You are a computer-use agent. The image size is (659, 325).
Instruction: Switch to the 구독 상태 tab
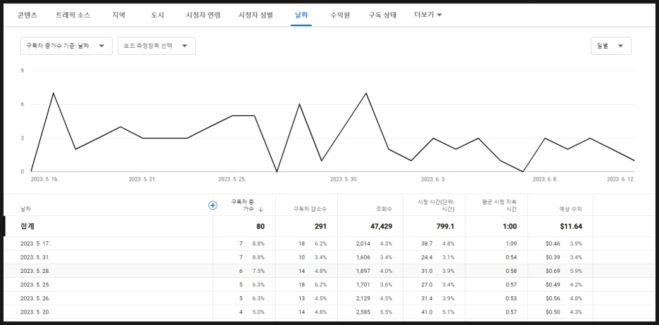tap(382, 15)
